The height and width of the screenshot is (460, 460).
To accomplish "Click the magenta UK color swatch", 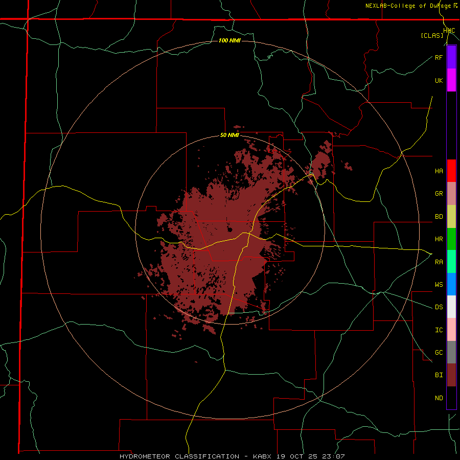I will (451, 80).
